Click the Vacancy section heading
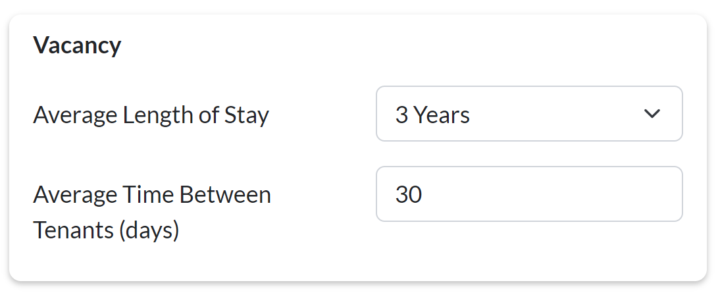718x293 pixels. [x=77, y=45]
